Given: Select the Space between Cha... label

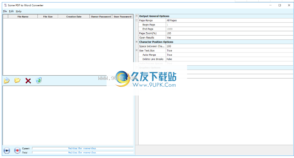Looking at the screenshot, I should 152,46.
